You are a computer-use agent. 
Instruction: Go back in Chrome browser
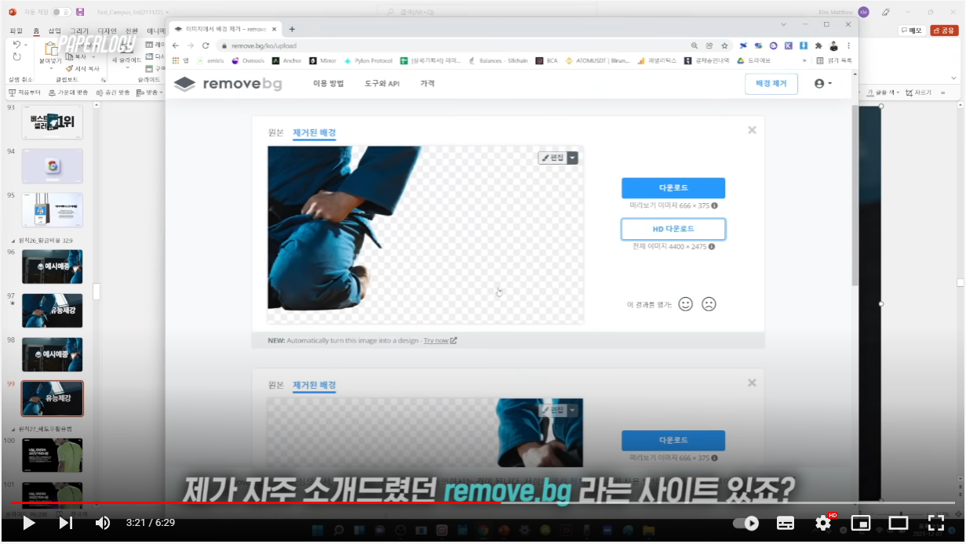click(176, 45)
